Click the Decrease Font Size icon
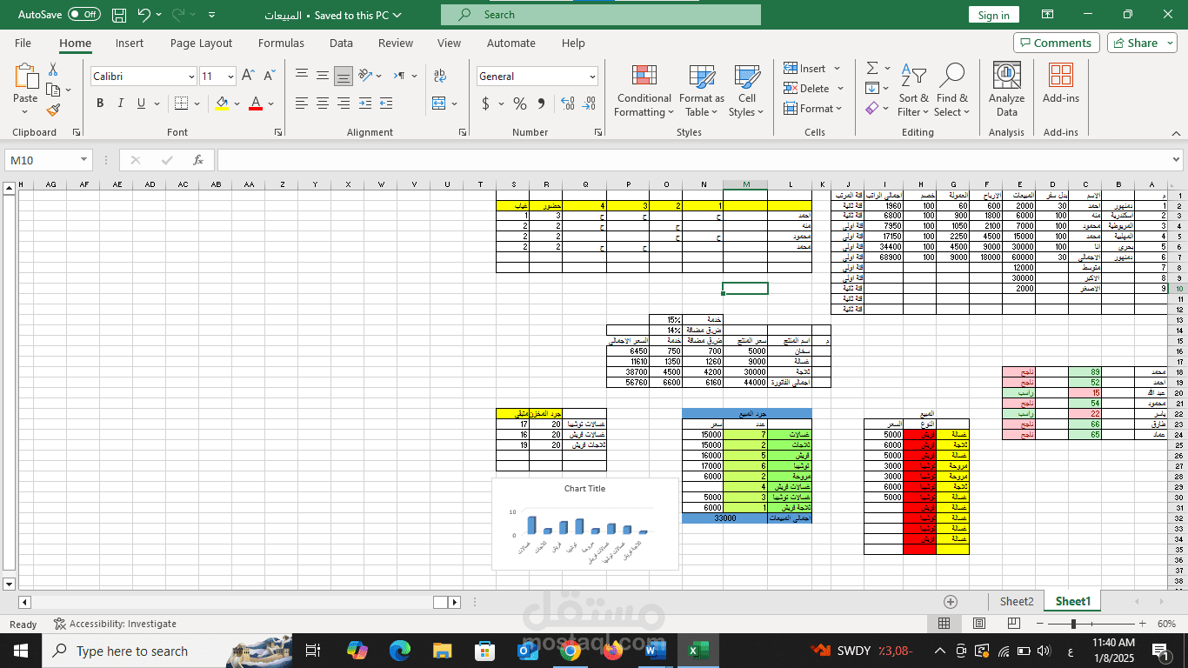Image resolution: width=1188 pixels, height=668 pixels. (269, 76)
